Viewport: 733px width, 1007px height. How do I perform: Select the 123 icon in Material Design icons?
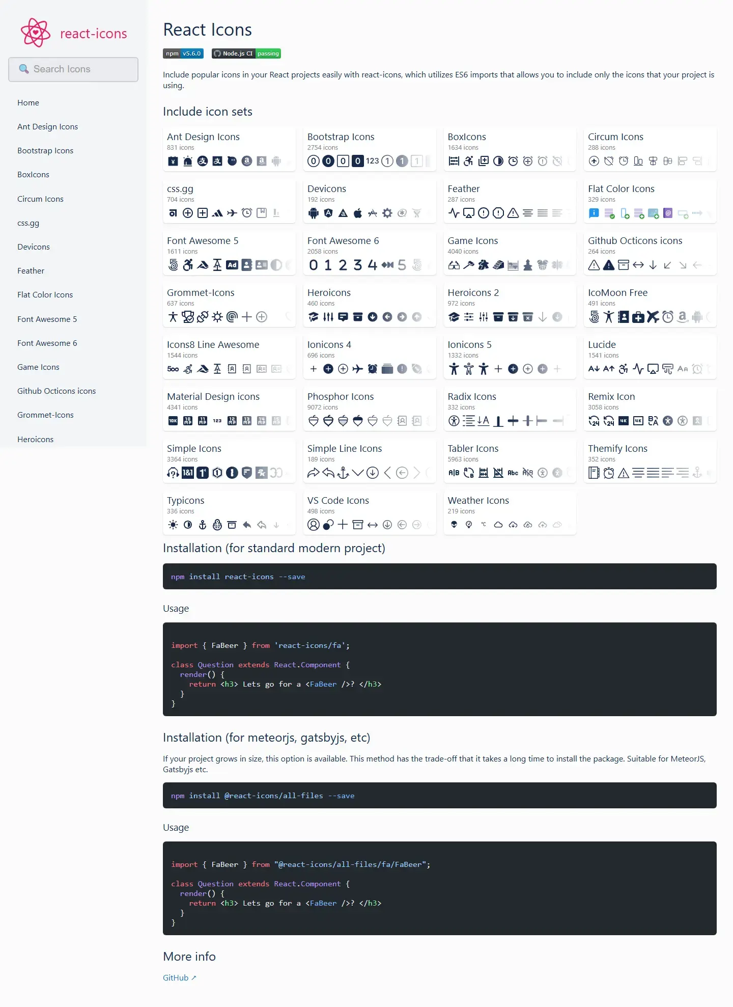[x=217, y=421]
